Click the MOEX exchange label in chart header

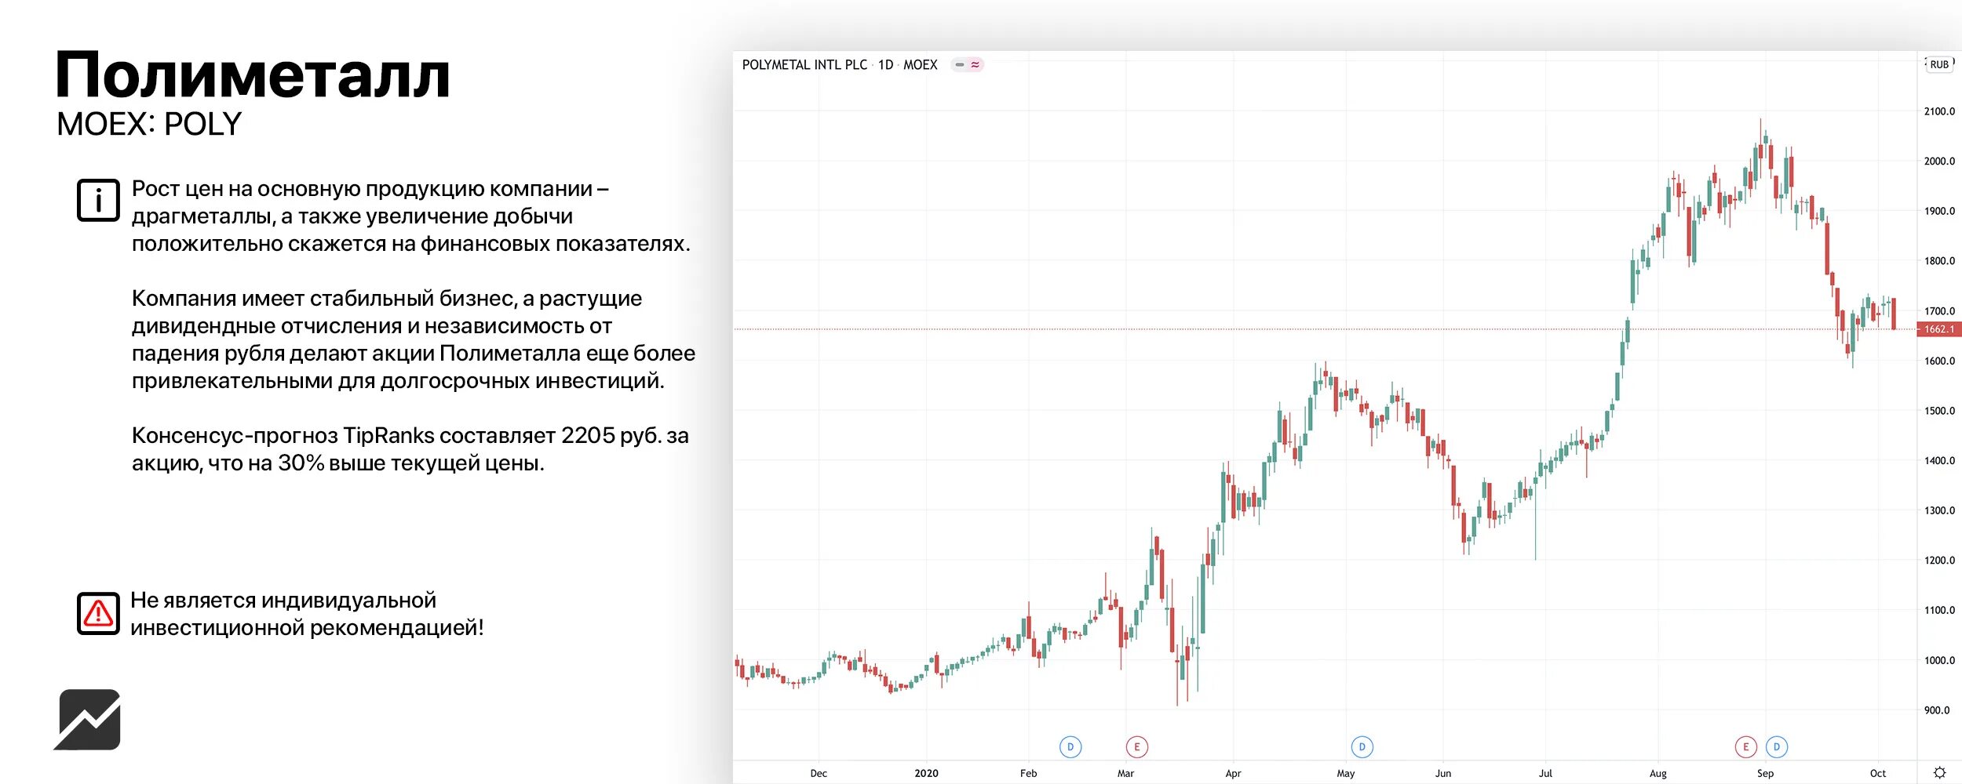(921, 65)
